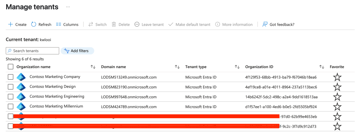Sort by Organization ID arrows

(322, 67)
